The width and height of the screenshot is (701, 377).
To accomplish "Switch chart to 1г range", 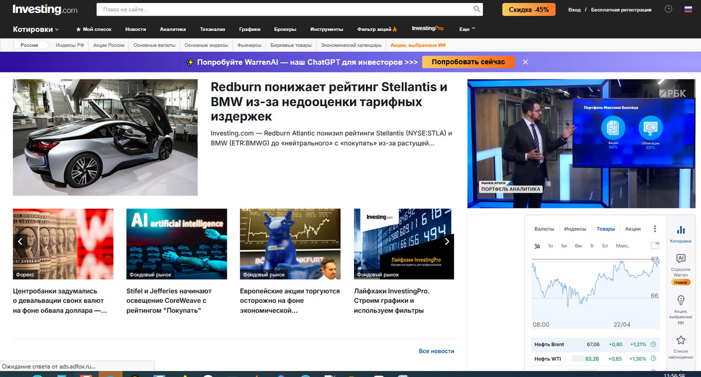I will (592, 246).
